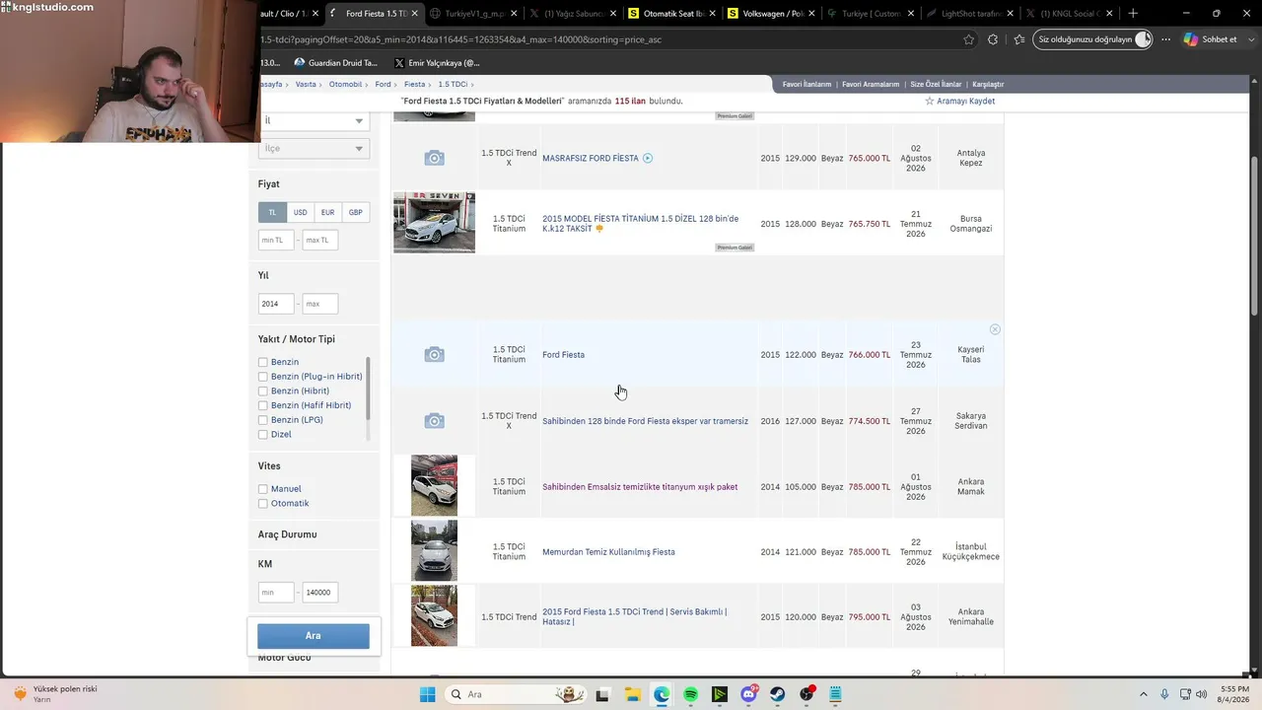1262x710 pixels.
Task: Check the Manuel transmission checkbox
Action: click(263, 489)
